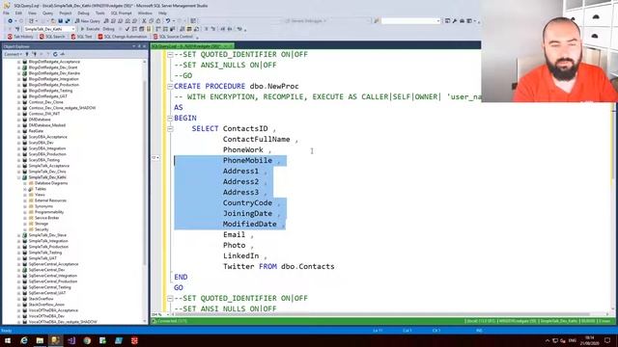This screenshot has height=347, width=618.
Task: Expand the Programmability folder
Action: click(x=25, y=212)
